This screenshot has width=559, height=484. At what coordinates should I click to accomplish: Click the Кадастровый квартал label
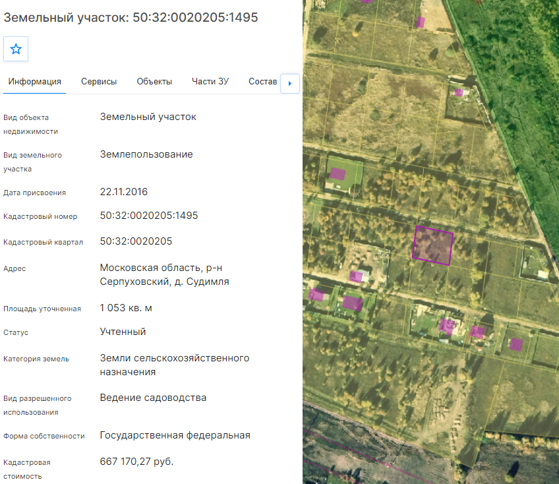click(43, 242)
